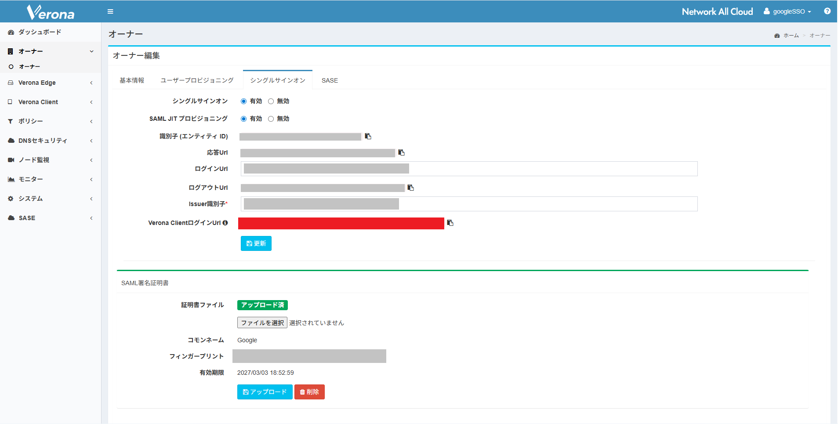Switch to the ユーザープロビジョニング tab
The height and width of the screenshot is (424, 838).
coord(197,80)
